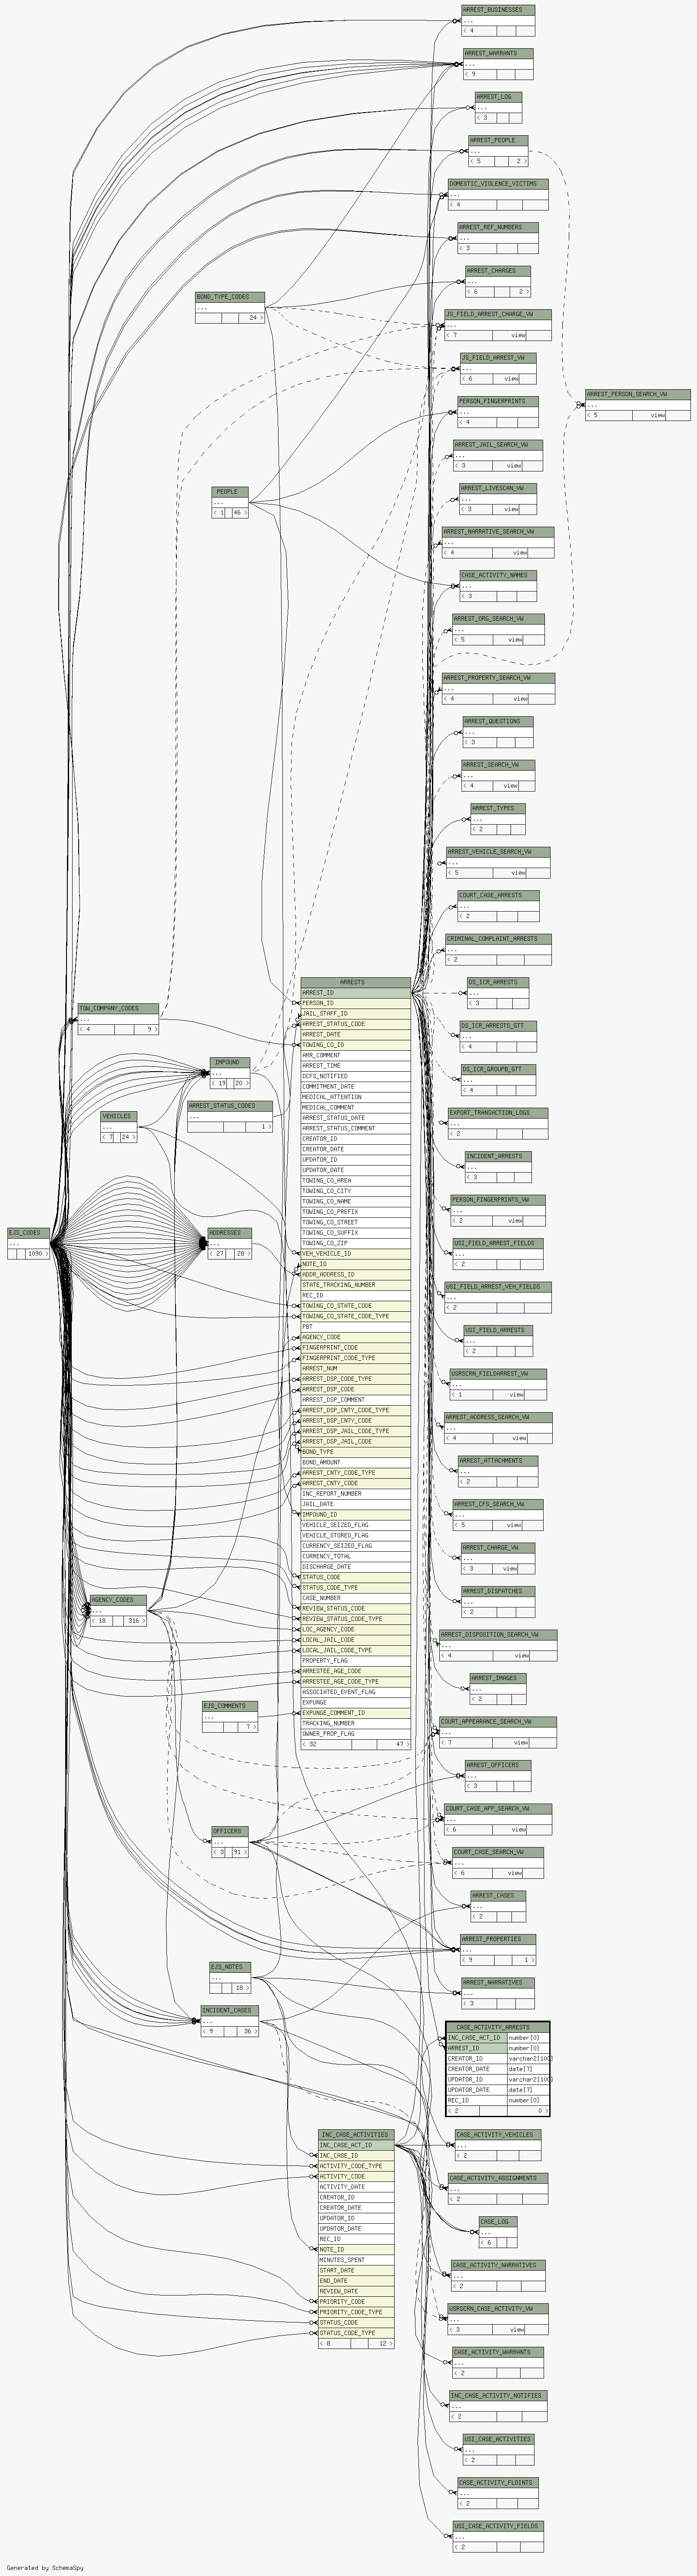Viewport: 697px width, 2576px height.
Task: Open the OFFICERS table node
Action: pos(229,1831)
